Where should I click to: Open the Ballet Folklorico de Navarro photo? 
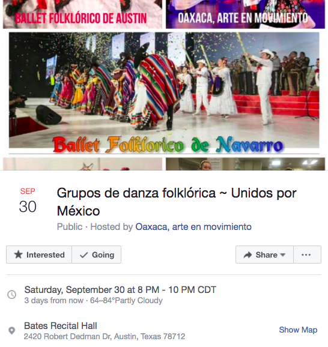coord(164,92)
